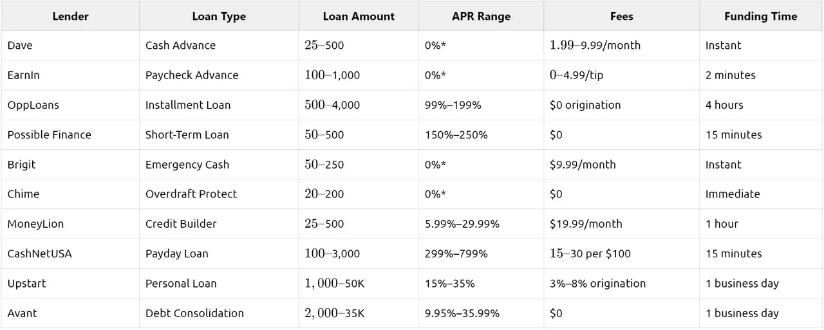
Task: Select the Loan Amount header cell
Action: 359,16
